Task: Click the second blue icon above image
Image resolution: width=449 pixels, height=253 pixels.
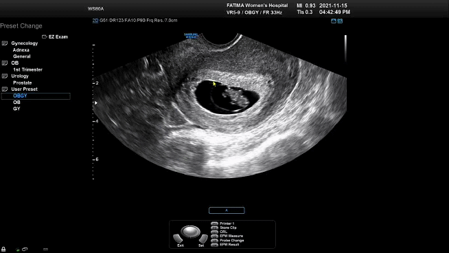Action: pyautogui.click(x=340, y=21)
